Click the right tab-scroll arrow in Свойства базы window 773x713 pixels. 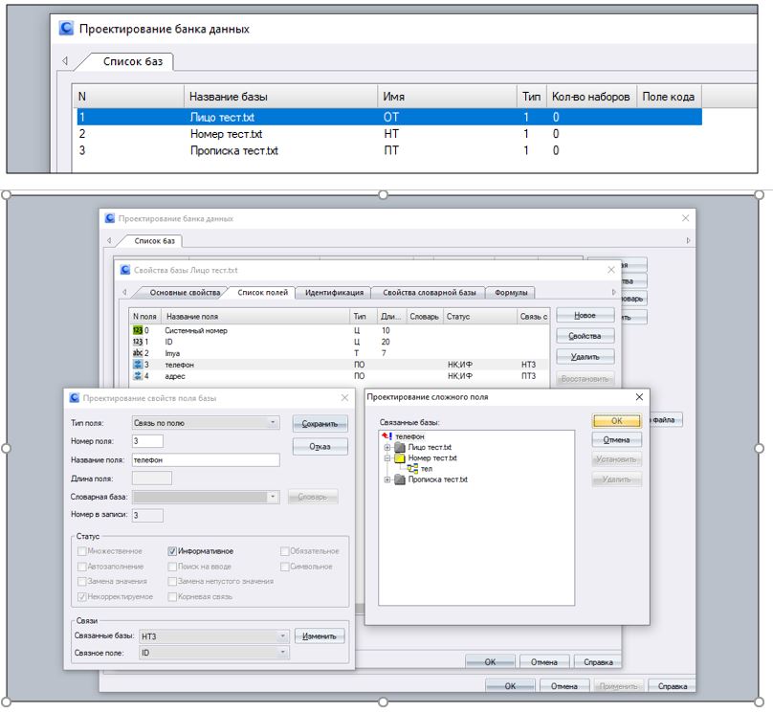tap(614, 293)
